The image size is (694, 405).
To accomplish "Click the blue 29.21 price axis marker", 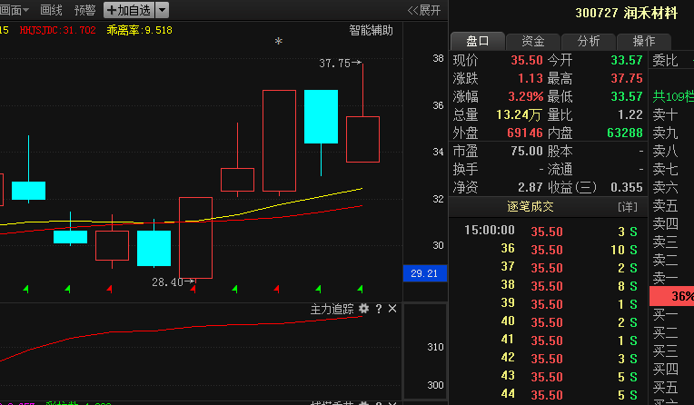I will [x=425, y=273].
